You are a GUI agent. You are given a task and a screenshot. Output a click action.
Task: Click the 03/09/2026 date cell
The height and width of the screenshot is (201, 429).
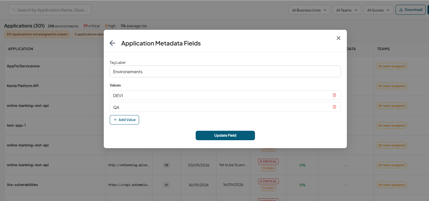tap(199, 165)
